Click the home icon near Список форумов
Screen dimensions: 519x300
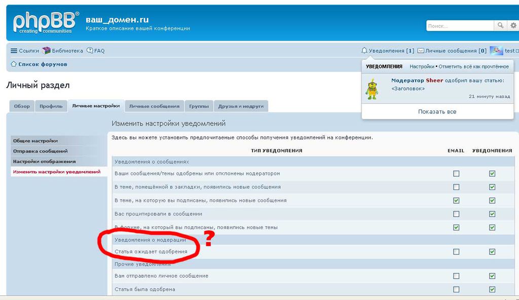coord(14,64)
